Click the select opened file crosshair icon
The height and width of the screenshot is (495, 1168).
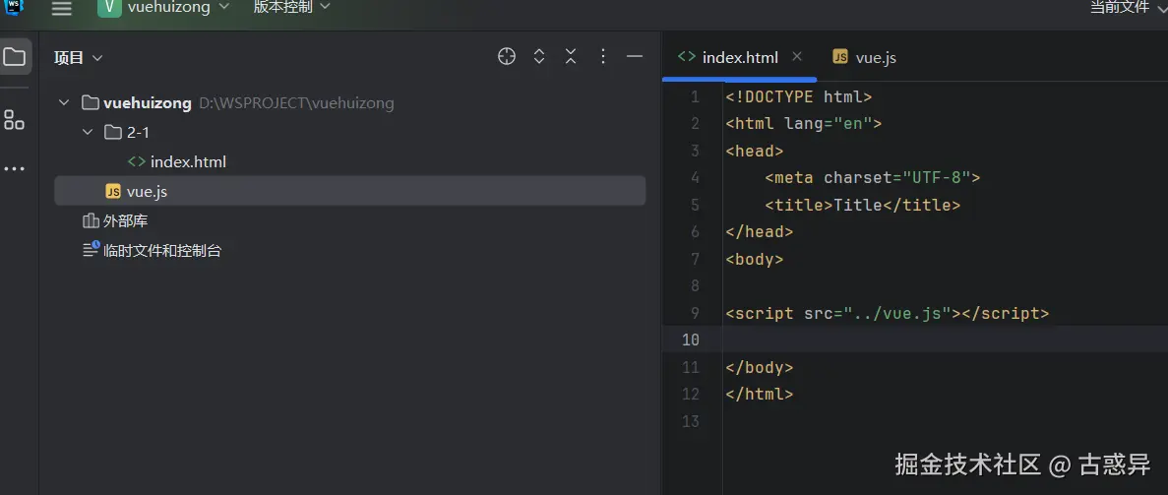[x=507, y=57]
